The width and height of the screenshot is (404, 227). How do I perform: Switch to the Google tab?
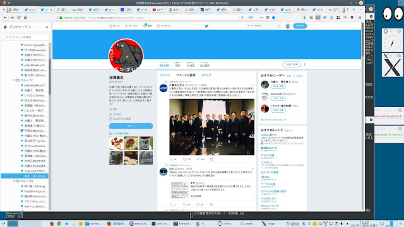62,9
